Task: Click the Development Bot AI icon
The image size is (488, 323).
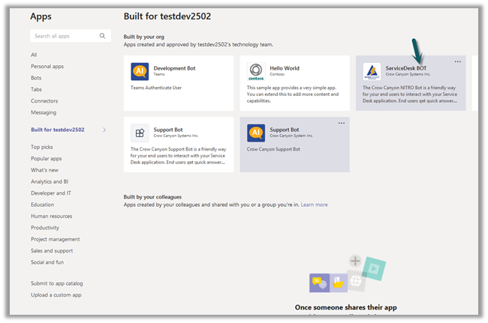Action: click(140, 71)
